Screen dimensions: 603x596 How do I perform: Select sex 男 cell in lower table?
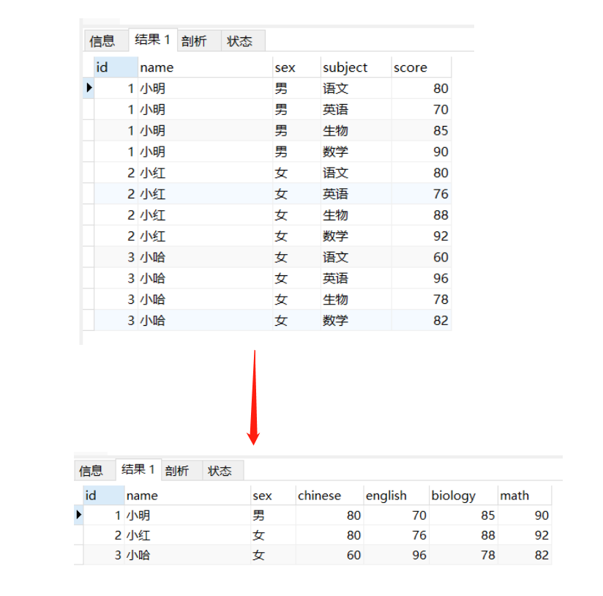coord(274,515)
